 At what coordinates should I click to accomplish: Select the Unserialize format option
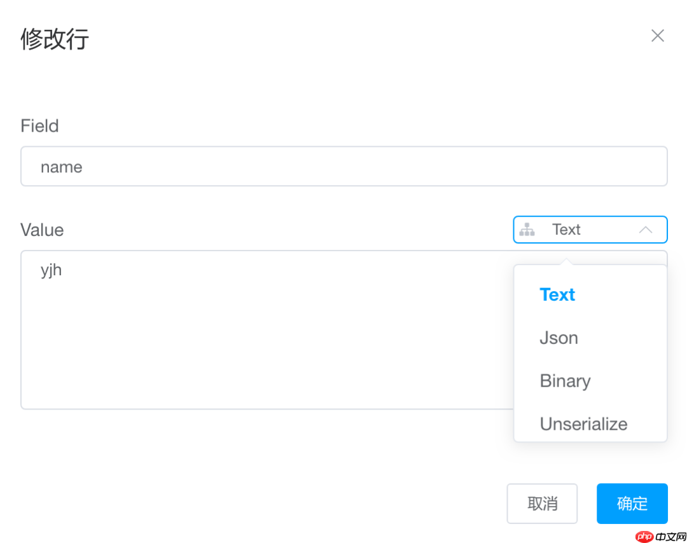[583, 423]
